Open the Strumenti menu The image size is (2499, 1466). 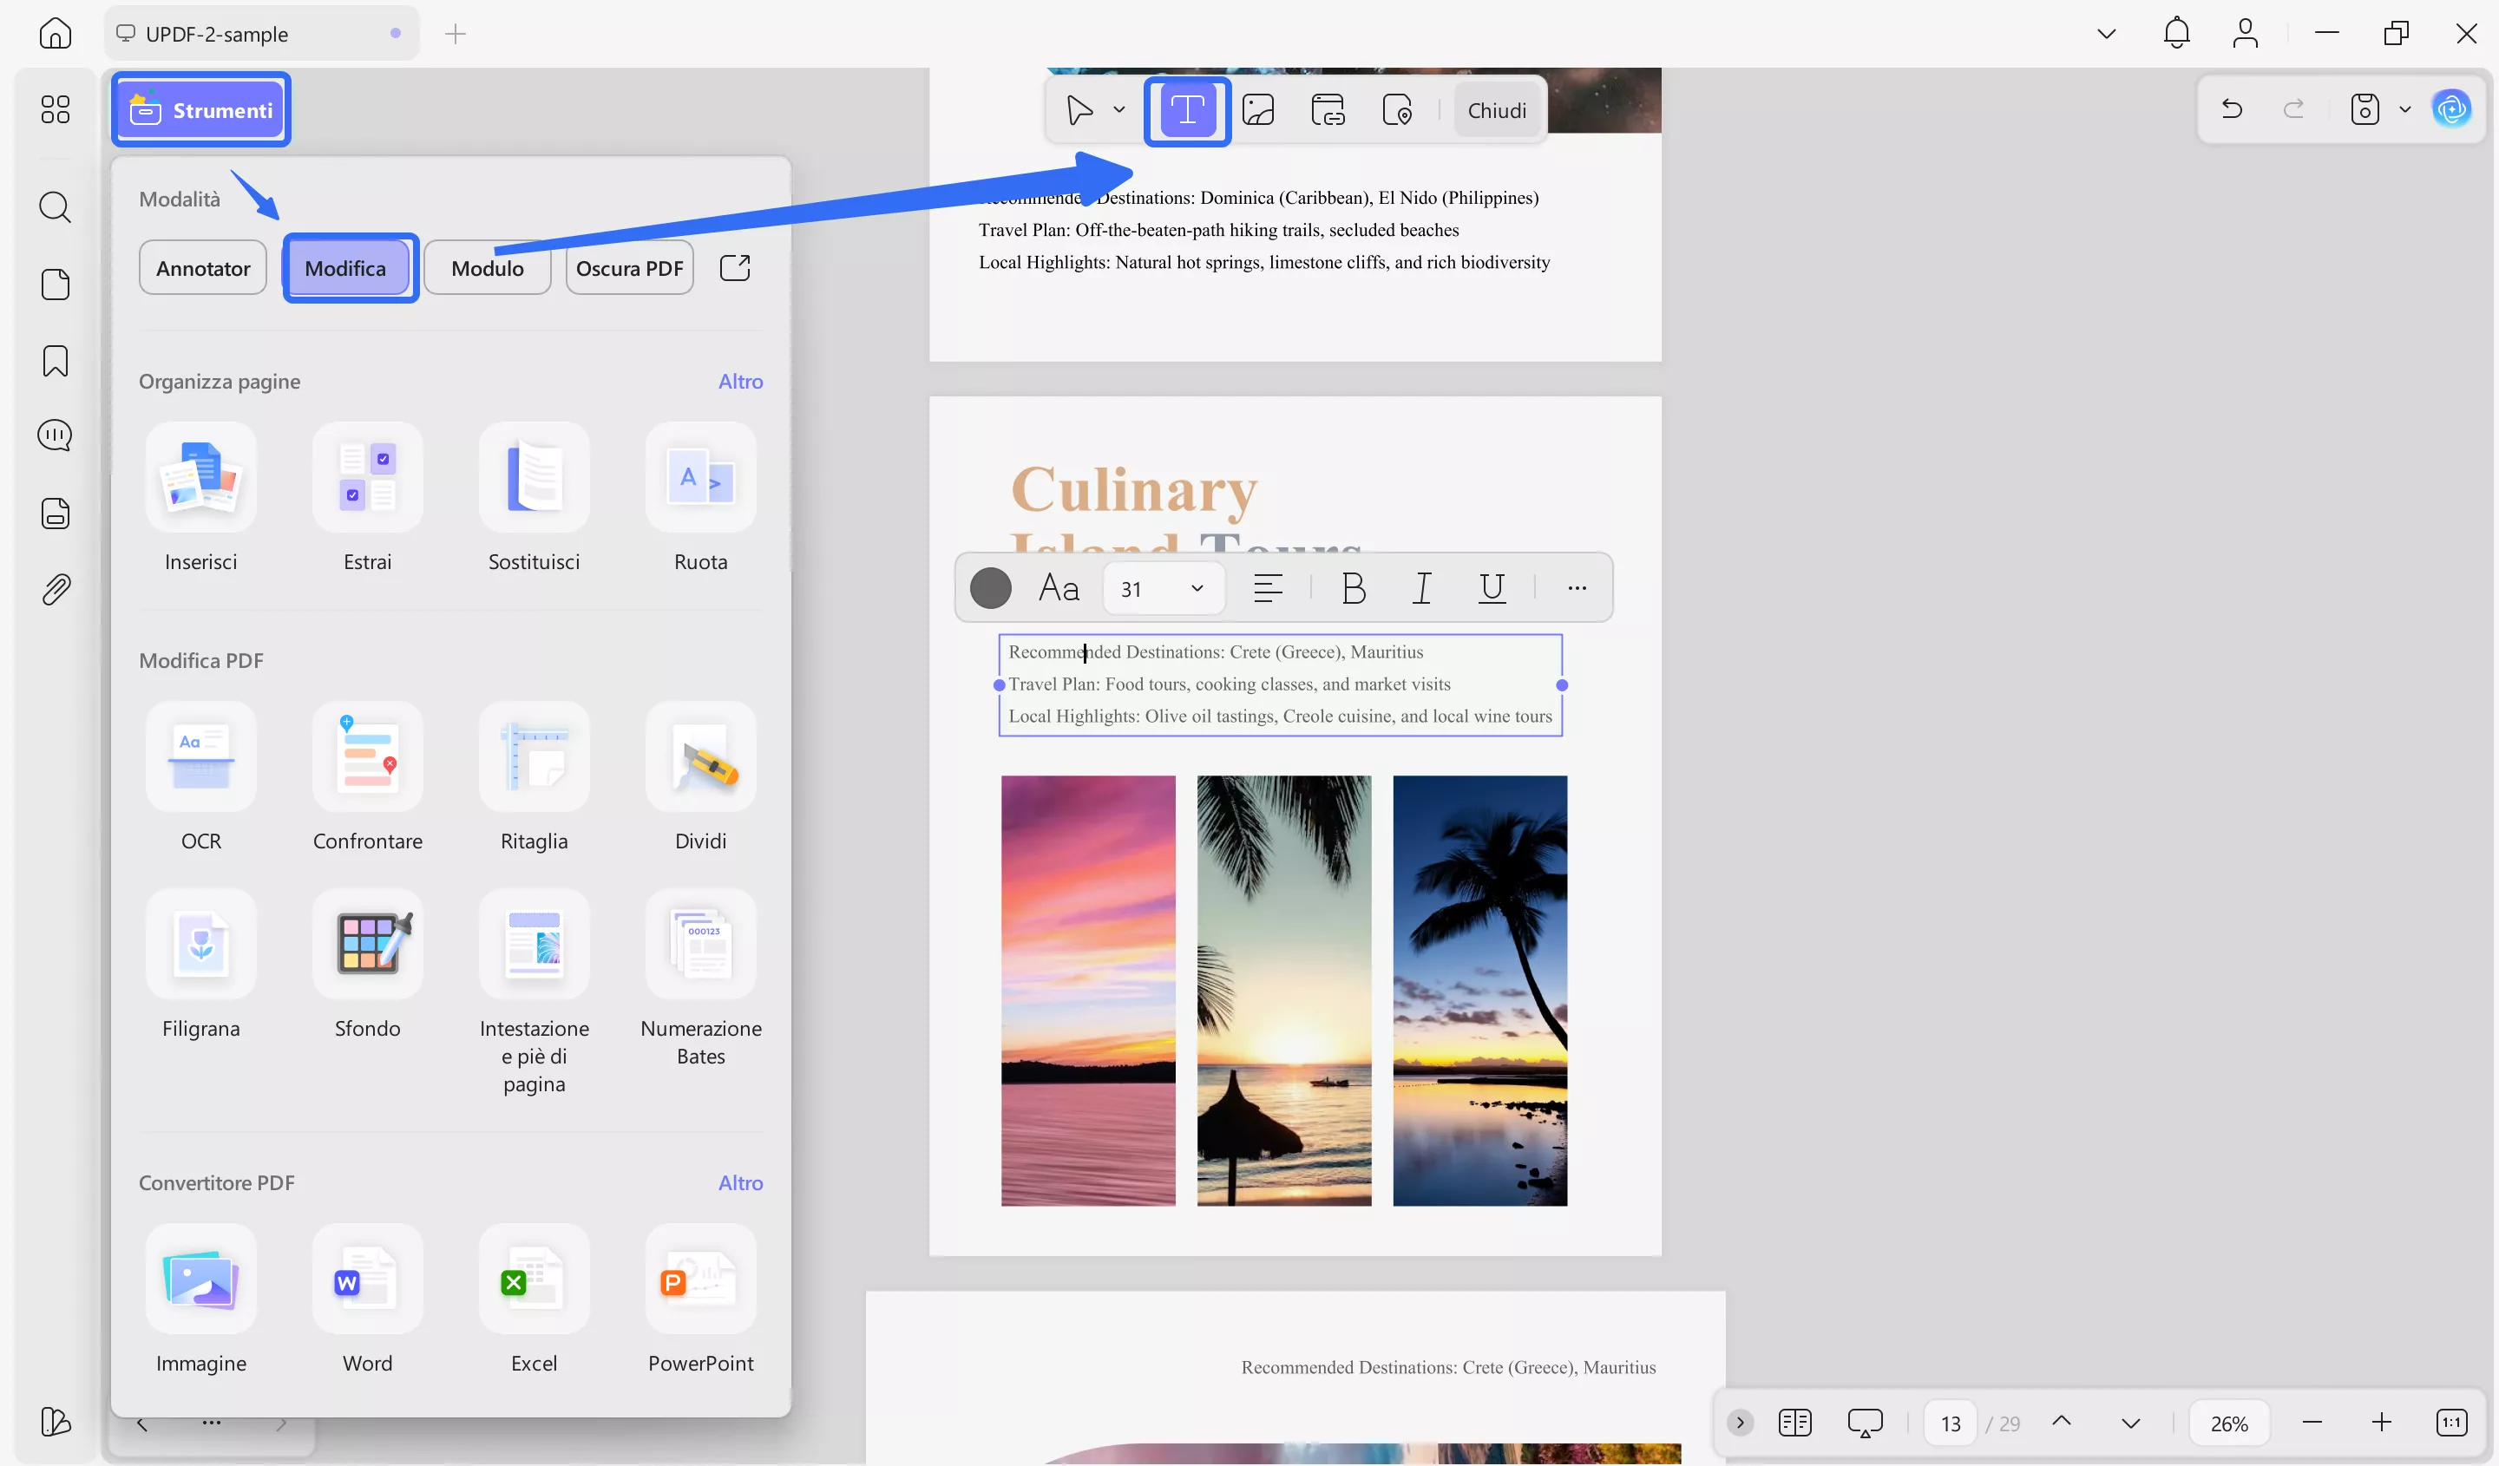(x=200, y=109)
